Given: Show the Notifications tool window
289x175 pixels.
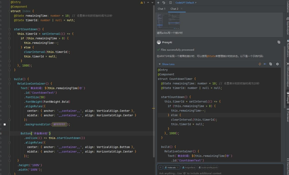Looking at the screenshot, I should (x=287, y=48).
